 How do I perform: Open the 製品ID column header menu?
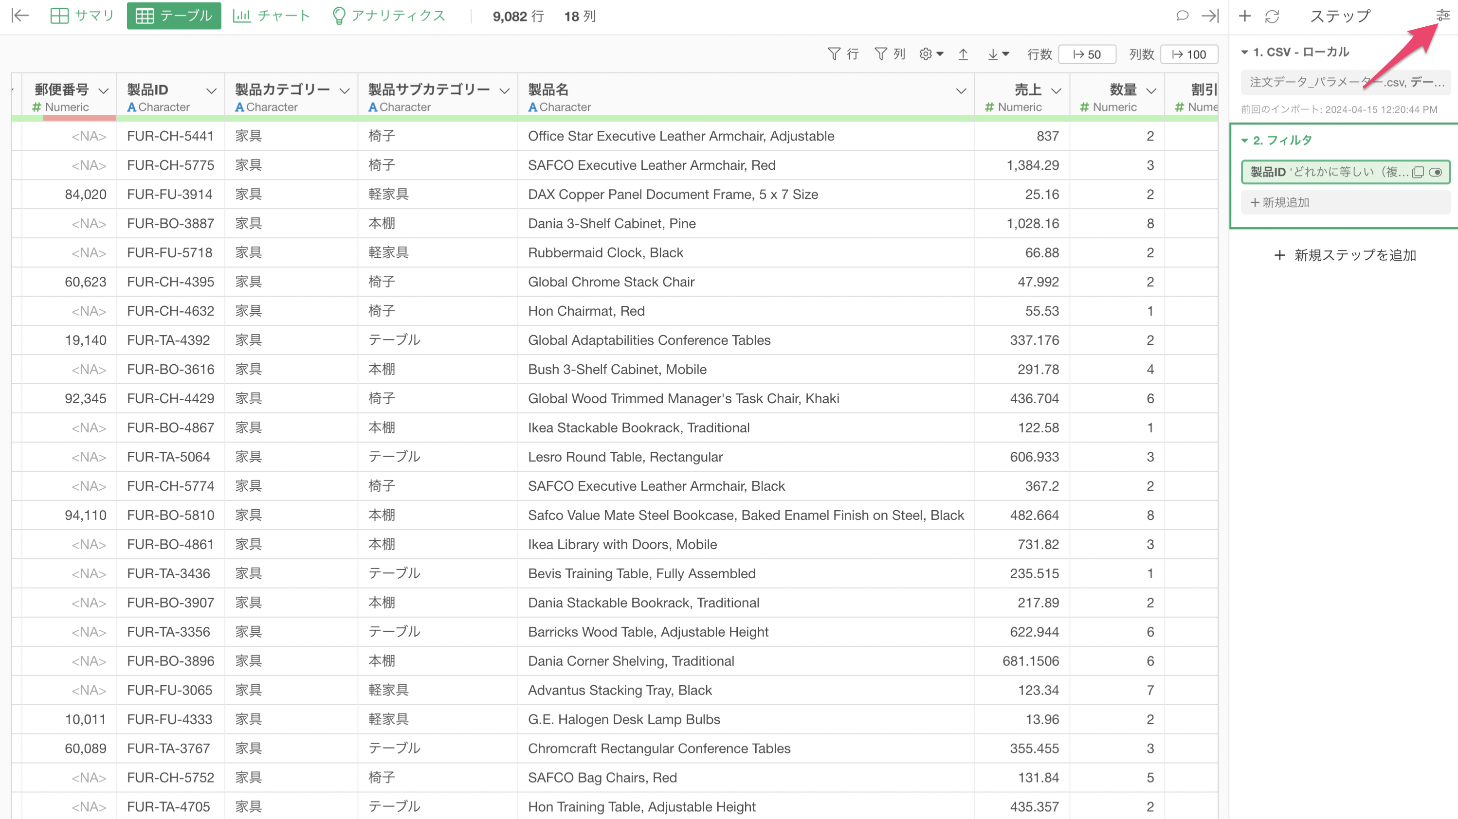tap(211, 90)
